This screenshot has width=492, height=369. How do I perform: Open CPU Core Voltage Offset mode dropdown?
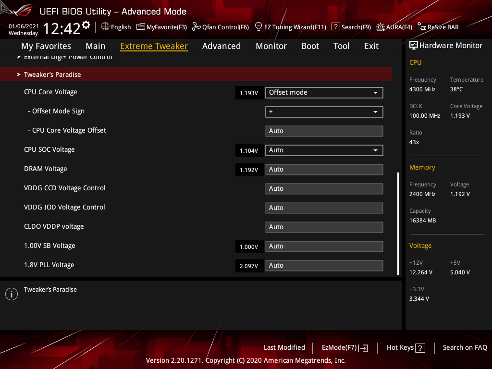click(324, 93)
